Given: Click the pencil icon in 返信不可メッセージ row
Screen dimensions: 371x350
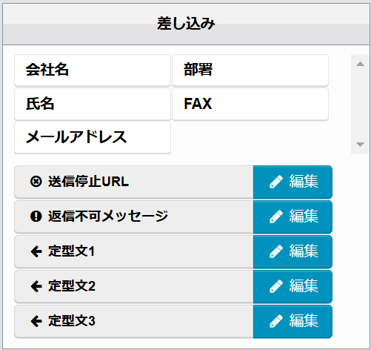Looking at the screenshot, I should pos(276,217).
